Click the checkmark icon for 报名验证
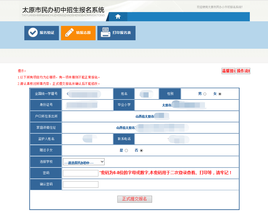Screen dimensions: 268x220 33,33
